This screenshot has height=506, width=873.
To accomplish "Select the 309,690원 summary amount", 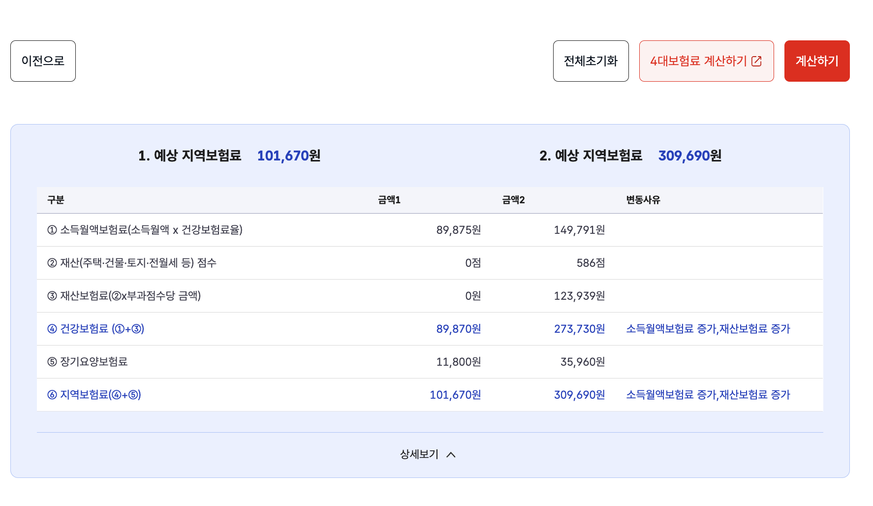I will tap(690, 156).
